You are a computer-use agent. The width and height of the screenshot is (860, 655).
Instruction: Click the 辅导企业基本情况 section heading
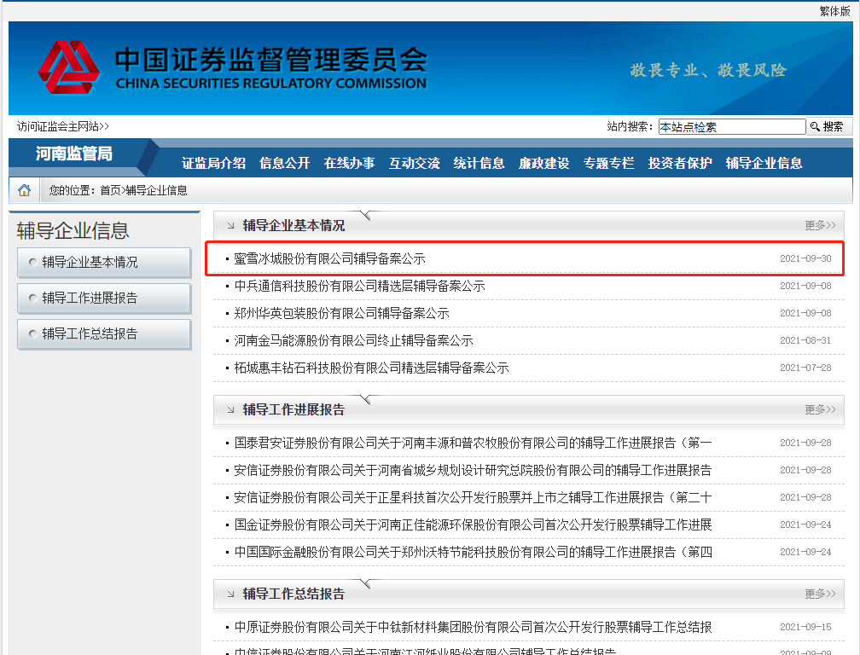294,225
